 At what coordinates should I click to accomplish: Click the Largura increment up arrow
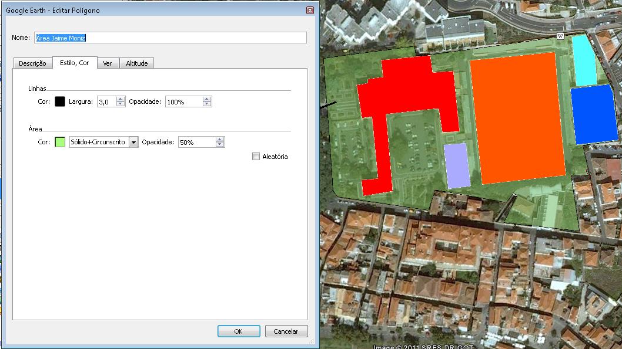tap(121, 99)
